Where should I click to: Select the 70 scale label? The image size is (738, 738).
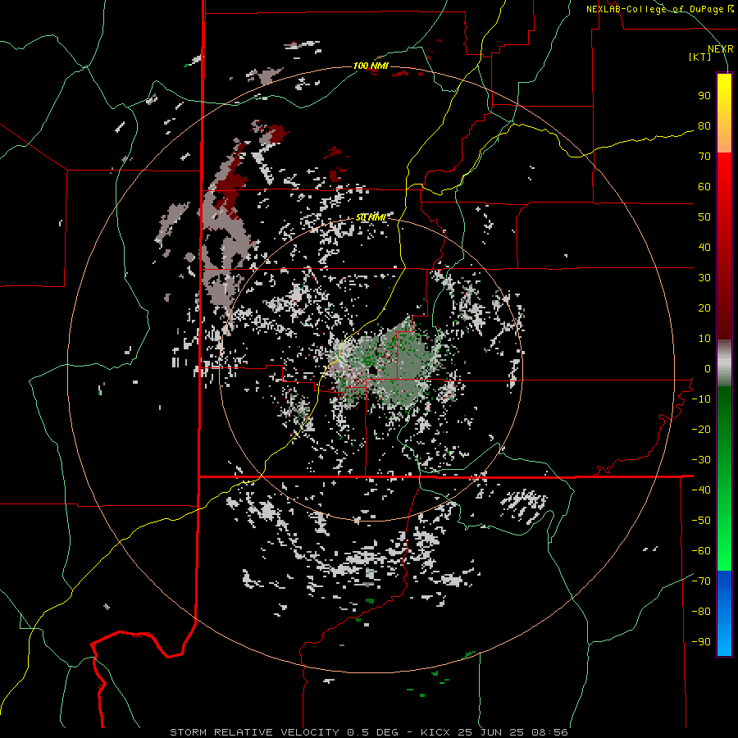704,157
